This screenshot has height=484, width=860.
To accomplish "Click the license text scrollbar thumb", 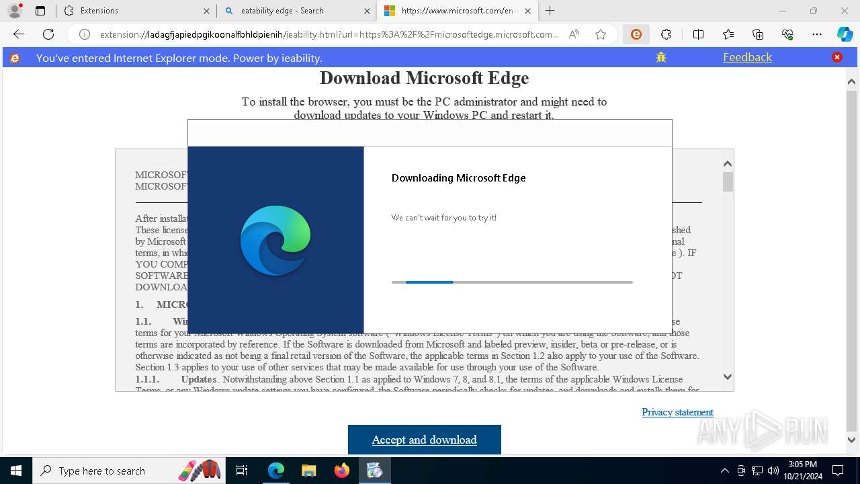I will (x=728, y=182).
